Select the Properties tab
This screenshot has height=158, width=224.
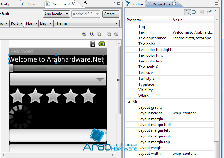point(161,4)
